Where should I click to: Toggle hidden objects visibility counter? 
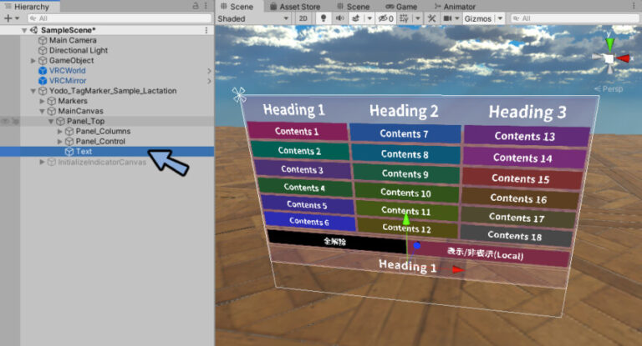385,18
